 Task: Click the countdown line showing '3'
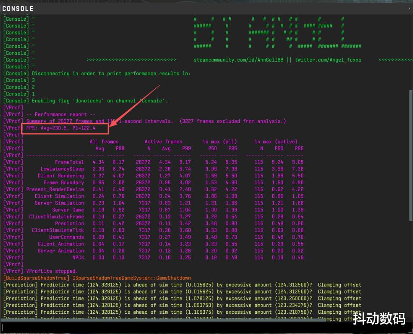click(x=33, y=80)
